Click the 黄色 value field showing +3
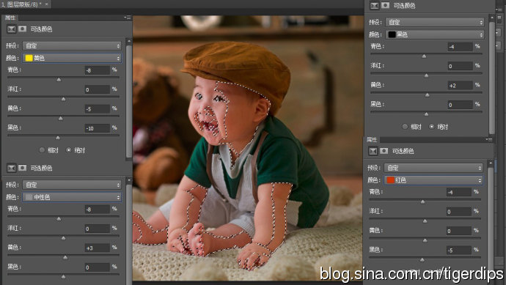The image size is (506, 285). pos(97,248)
